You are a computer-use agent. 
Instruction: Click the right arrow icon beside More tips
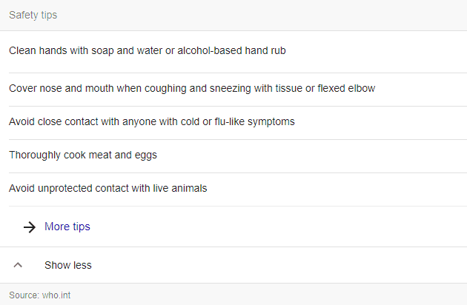pos(30,227)
